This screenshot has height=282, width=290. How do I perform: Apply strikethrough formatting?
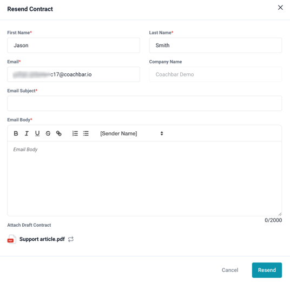(x=48, y=133)
